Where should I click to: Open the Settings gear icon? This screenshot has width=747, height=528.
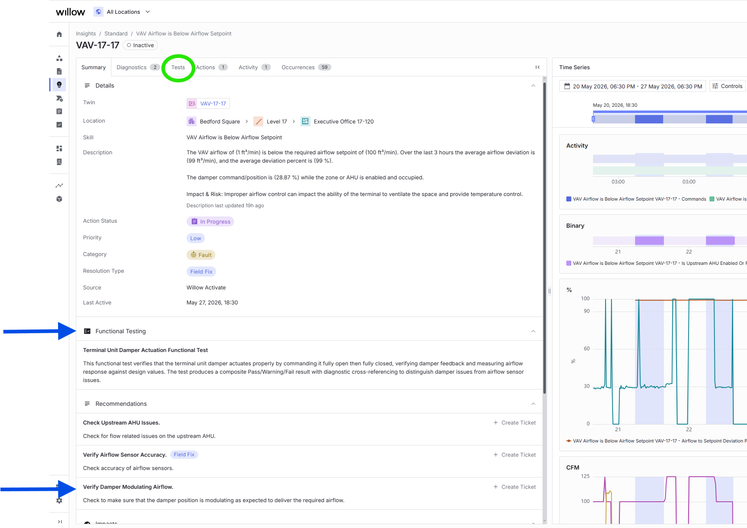coord(59,500)
